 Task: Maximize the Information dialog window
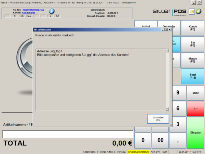pos(166,30)
